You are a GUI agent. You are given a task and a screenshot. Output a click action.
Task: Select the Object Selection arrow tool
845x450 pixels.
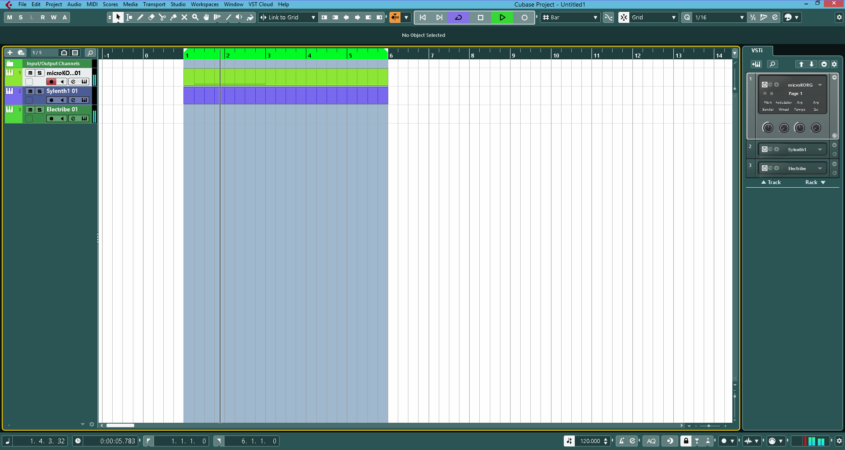pyautogui.click(x=118, y=17)
